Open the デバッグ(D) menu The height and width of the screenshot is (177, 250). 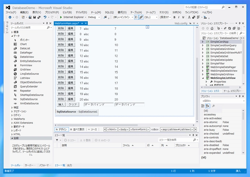[x=81, y=12]
